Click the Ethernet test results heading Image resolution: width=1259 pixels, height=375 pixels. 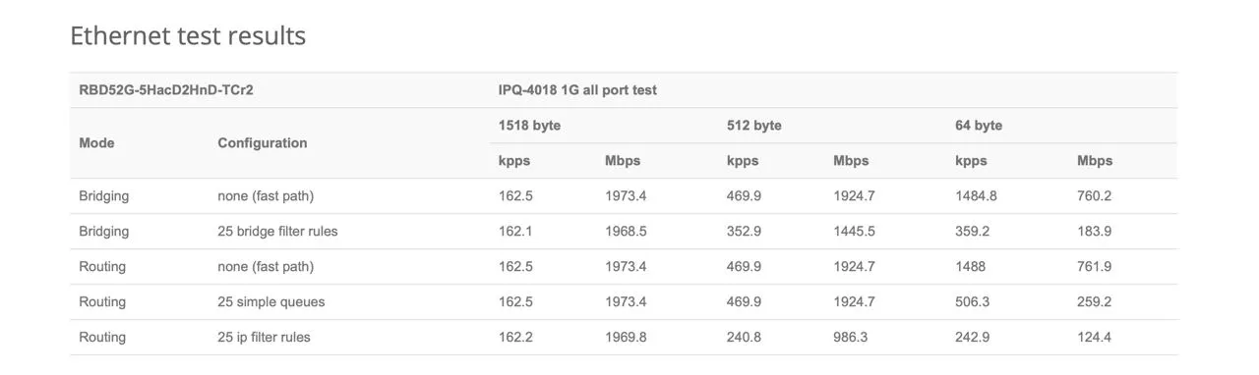[x=188, y=36]
